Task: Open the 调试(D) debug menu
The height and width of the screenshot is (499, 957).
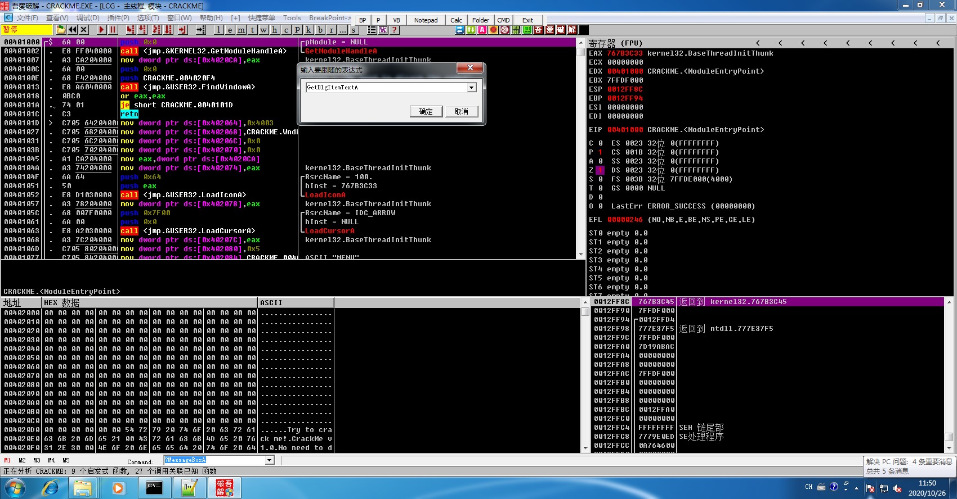Action: point(88,18)
